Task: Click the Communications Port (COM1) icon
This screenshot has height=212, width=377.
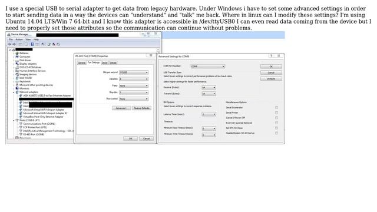Action: pyautogui.click(x=21, y=124)
